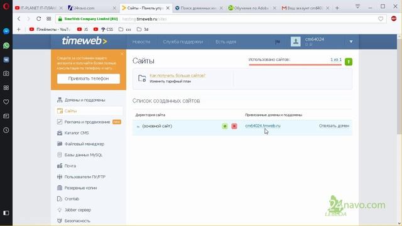Toggle sidebar panel button at bottom
The image size is (402, 226).
6,213
